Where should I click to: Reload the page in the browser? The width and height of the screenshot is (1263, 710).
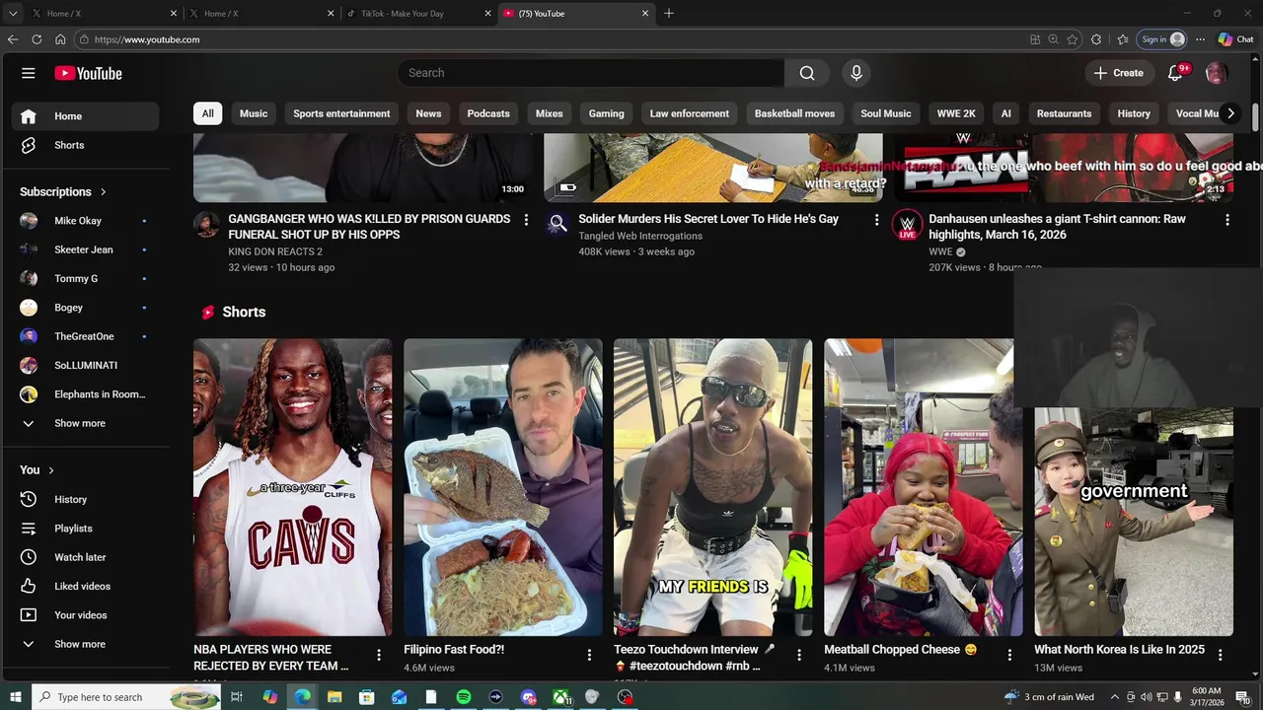pyautogui.click(x=37, y=39)
